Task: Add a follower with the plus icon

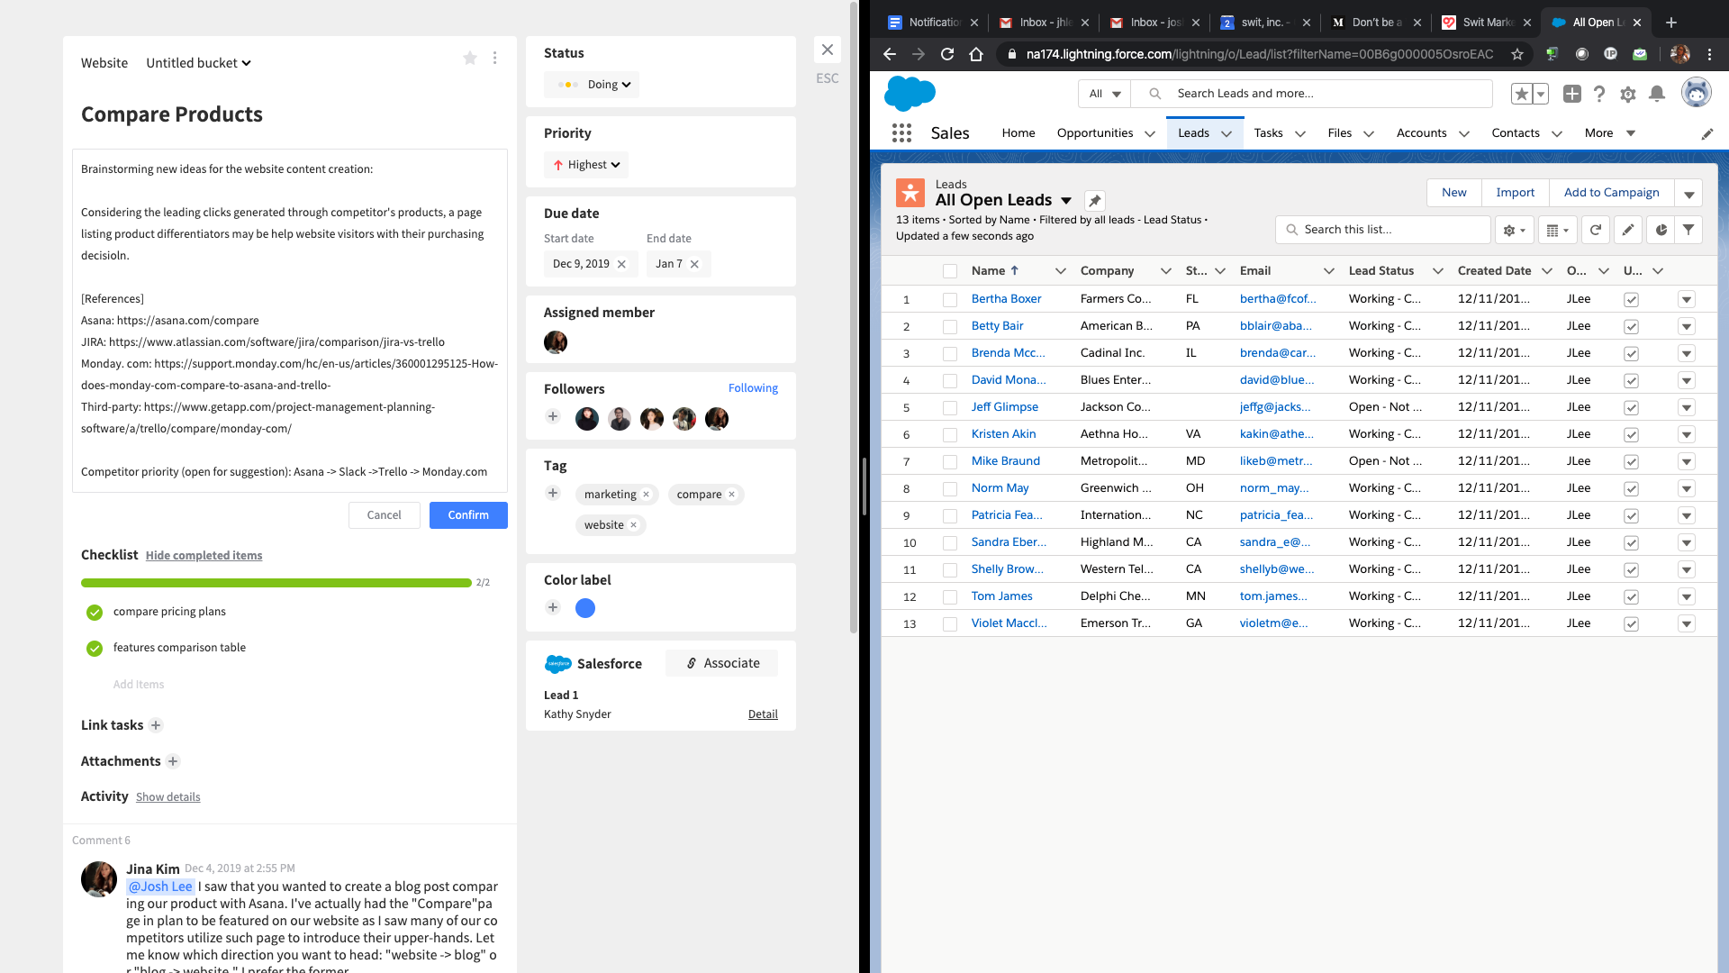Action: click(x=553, y=416)
